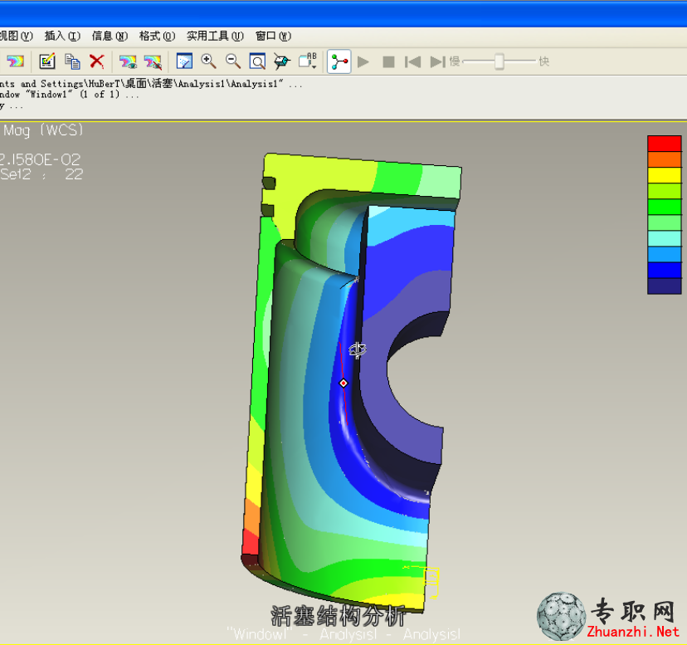
Task: Open the 窗口(W) menu
Action: 274,36
